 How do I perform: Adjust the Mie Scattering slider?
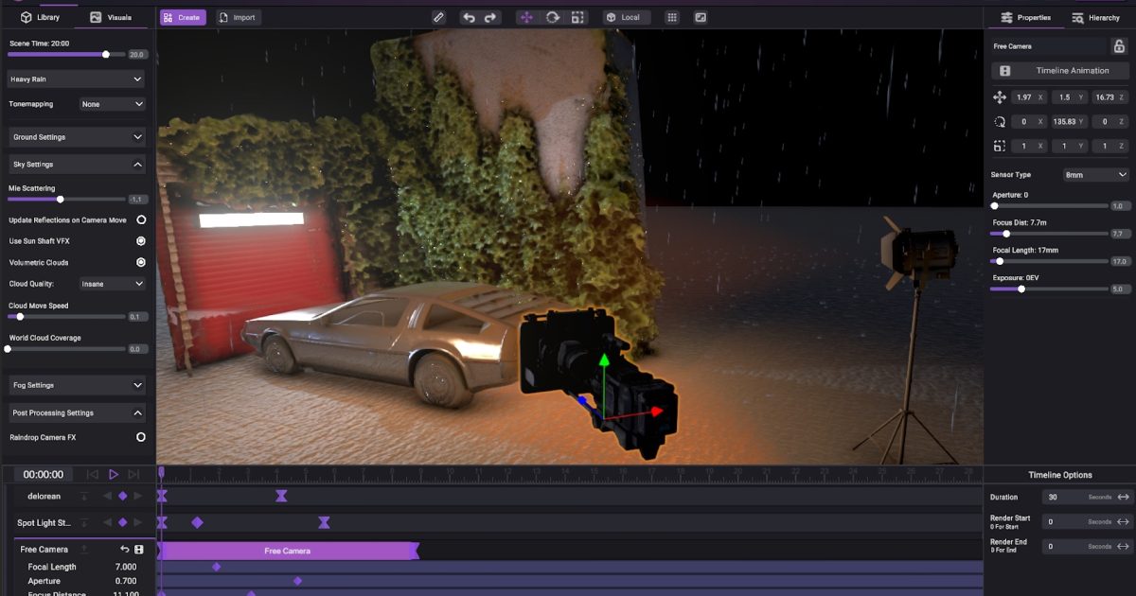60,199
